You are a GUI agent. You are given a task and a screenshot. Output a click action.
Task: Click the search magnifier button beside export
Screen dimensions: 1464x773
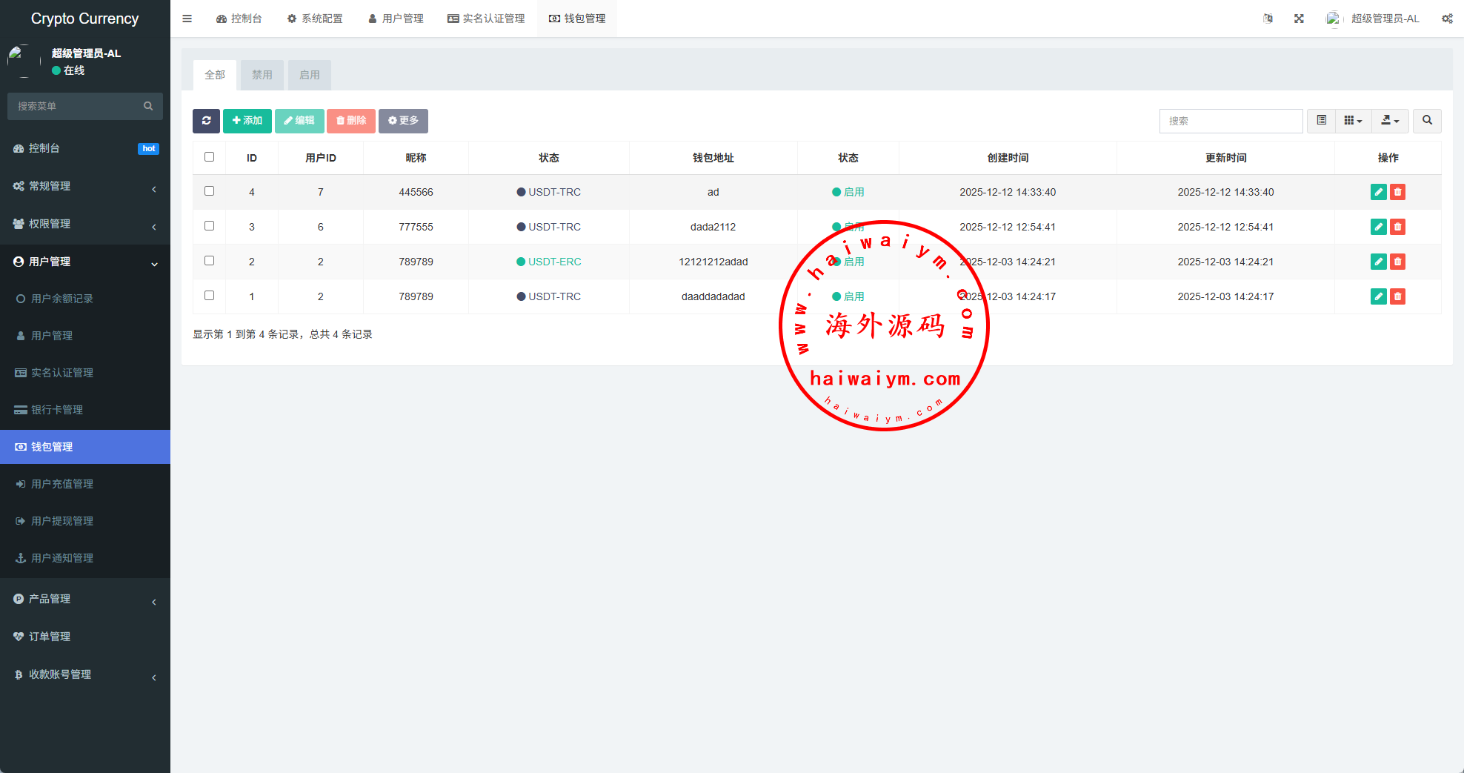tap(1427, 121)
